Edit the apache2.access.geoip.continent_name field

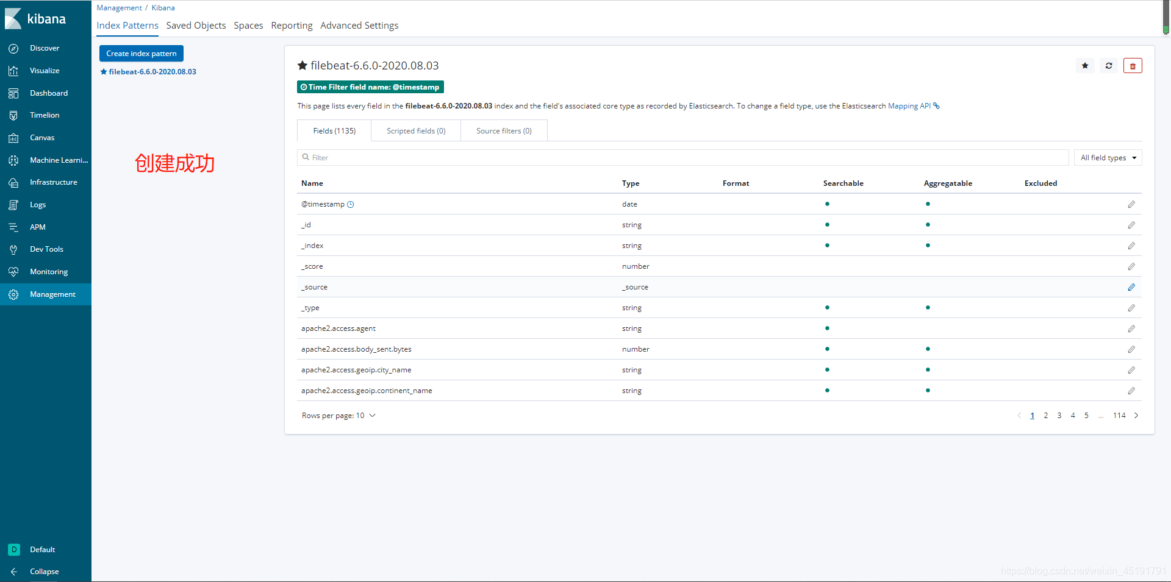[1131, 391]
